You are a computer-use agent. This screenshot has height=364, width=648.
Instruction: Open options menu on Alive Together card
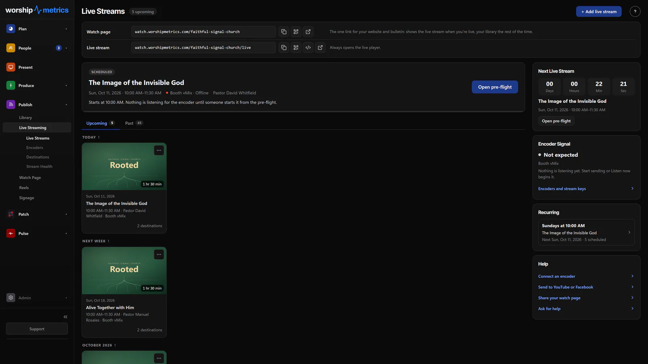click(x=159, y=254)
